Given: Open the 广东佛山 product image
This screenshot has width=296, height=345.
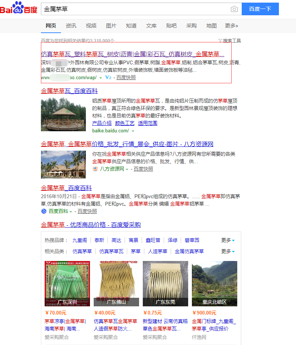Looking at the screenshot, I should click(x=116, y=284).
